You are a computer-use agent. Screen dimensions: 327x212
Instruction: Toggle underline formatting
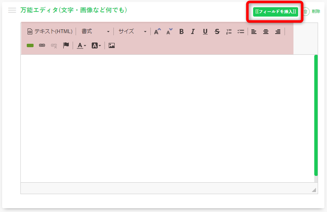205,31
